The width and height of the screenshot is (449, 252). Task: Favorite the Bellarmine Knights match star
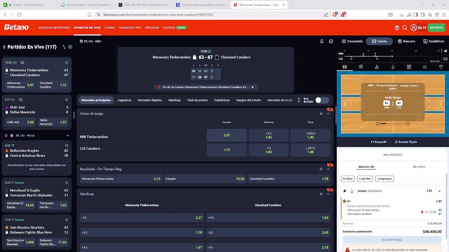coord(66,146)
